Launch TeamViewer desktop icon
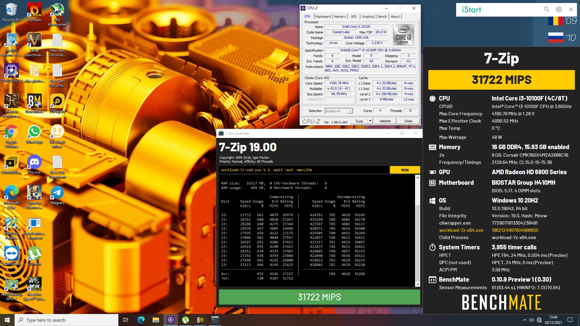This screenshot has height=326, width=580. [11, 256]
